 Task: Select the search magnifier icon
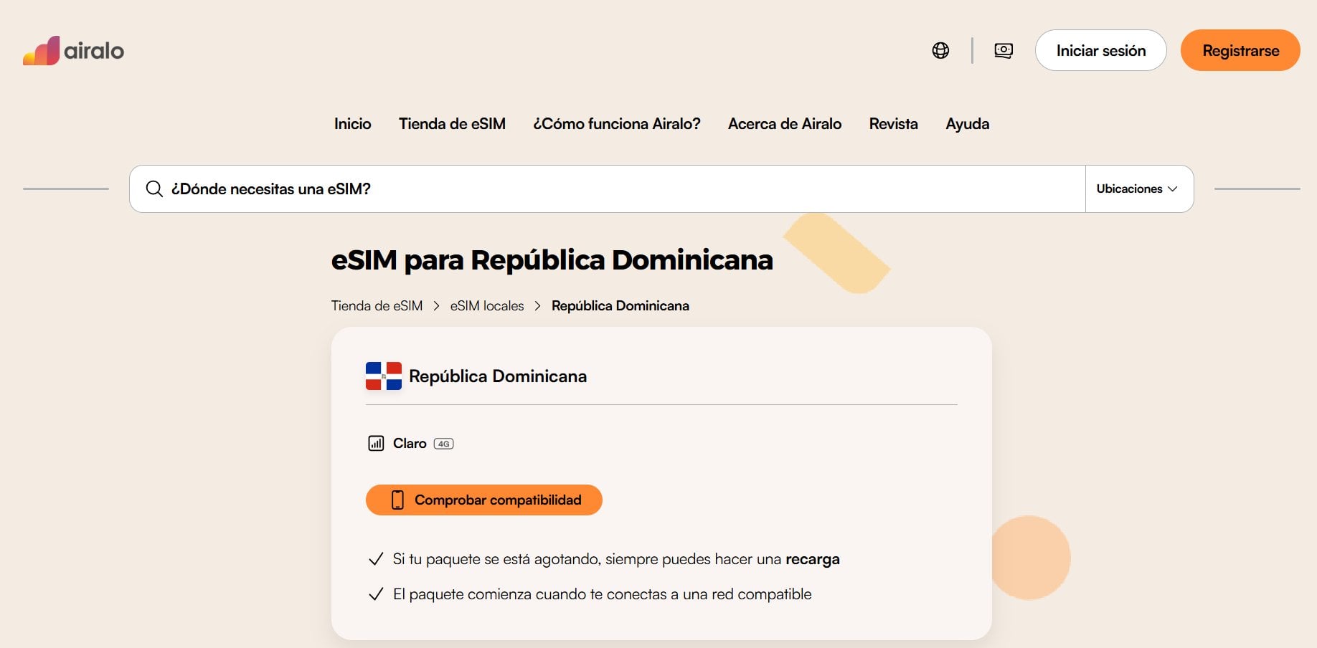tap(154, 189)
